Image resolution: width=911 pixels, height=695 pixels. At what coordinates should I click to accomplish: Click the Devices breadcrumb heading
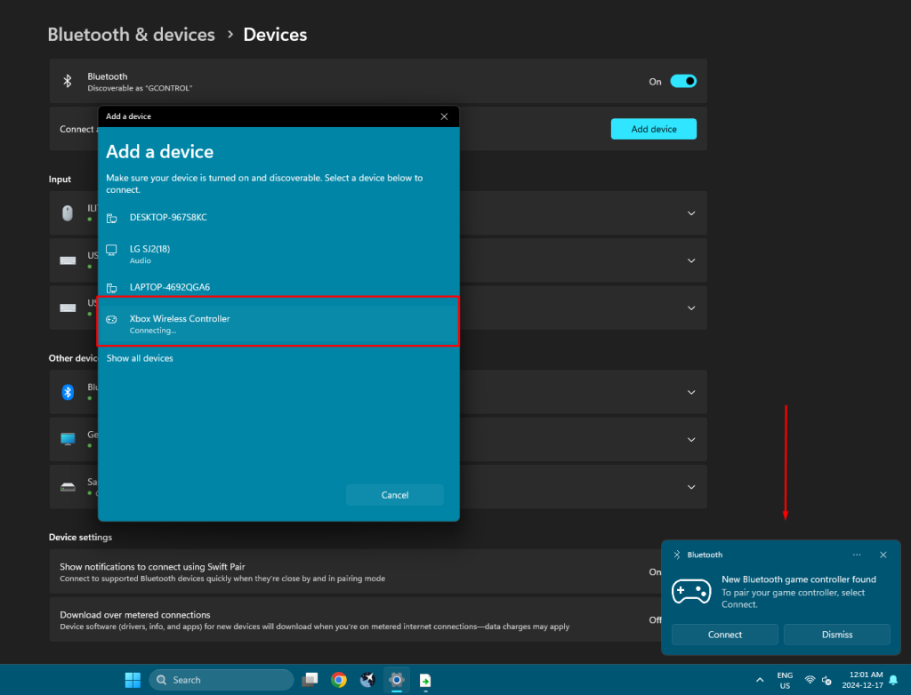click(274, 34)
